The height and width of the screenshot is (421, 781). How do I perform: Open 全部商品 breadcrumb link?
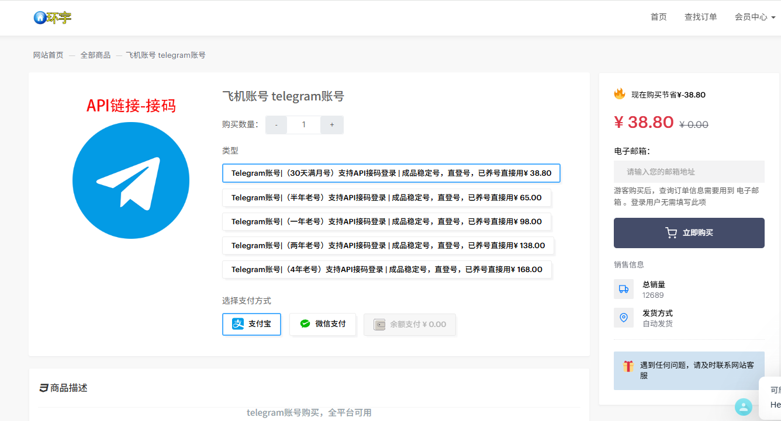[x=95, y=55]
